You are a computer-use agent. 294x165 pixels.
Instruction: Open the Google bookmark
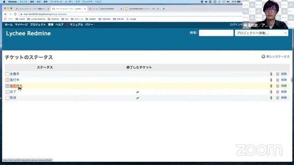point(131,19)
